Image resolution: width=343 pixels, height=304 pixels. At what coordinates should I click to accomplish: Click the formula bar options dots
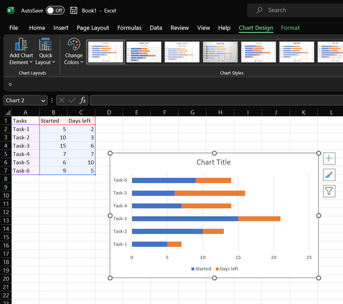tap(52, 100)
